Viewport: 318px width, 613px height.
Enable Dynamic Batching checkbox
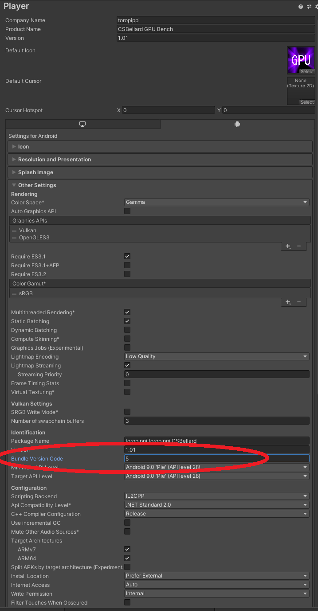click(127, 330)
